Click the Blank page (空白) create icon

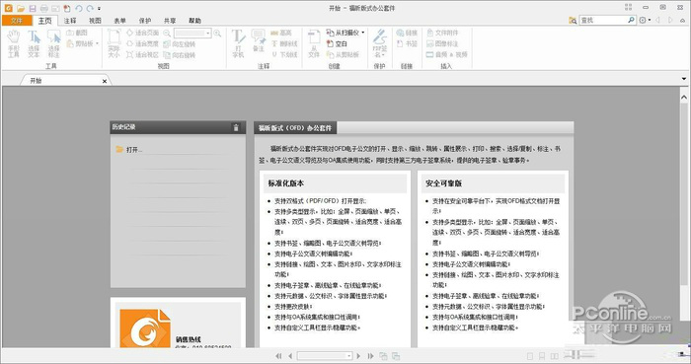coord(338,43)
